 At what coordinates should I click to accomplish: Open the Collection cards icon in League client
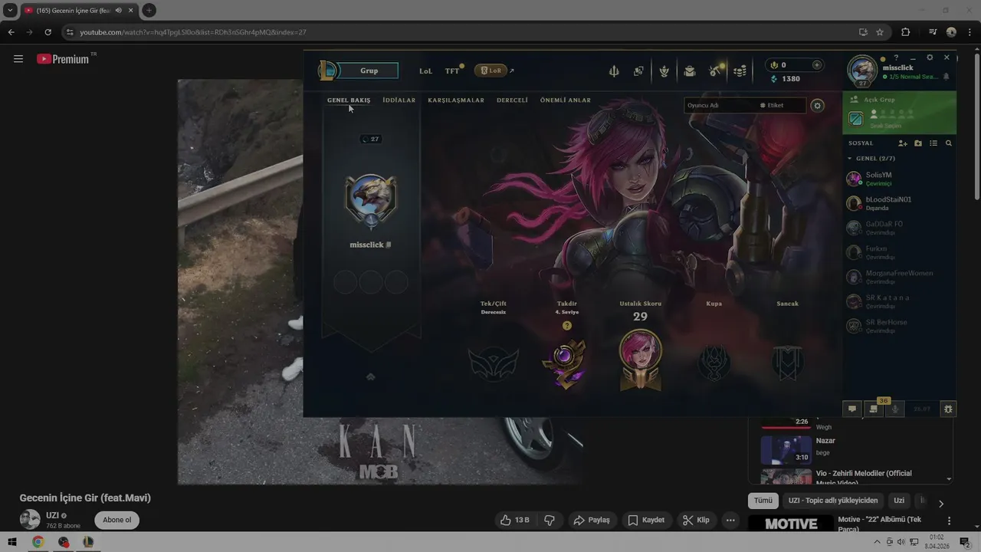click(x=638, y=71)
